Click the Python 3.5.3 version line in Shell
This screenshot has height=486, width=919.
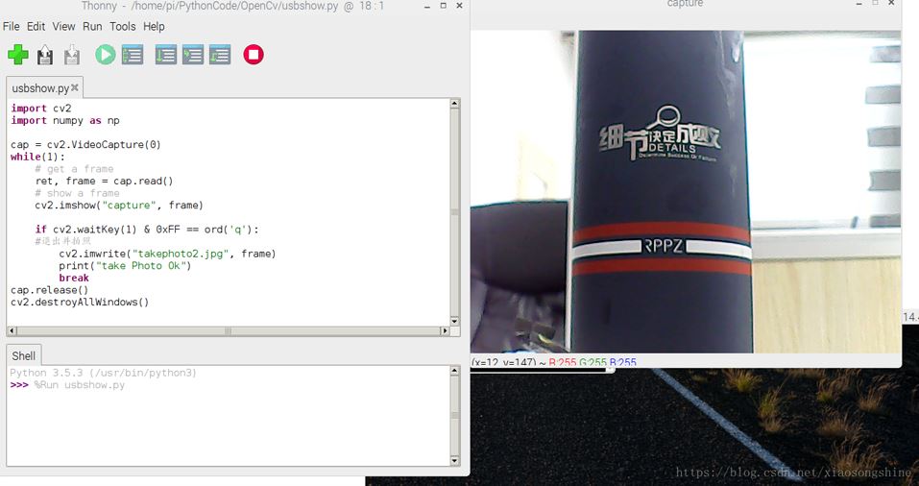coord(103,373)
